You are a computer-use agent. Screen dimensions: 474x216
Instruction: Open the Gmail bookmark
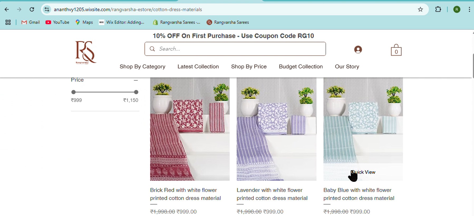click(31, 22)
